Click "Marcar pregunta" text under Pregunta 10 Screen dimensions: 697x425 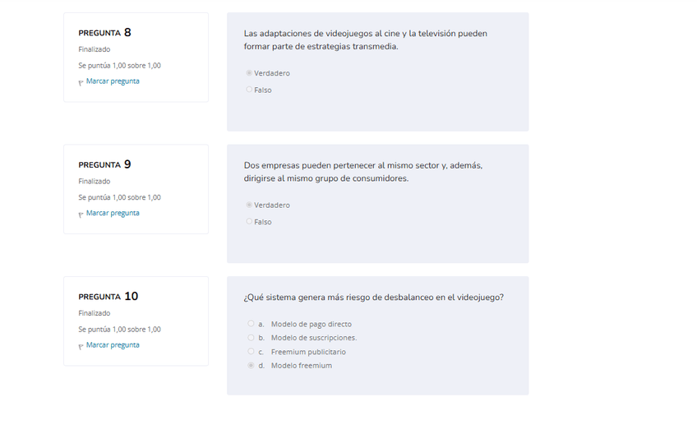pyautogui.click(x=113, y=345)
